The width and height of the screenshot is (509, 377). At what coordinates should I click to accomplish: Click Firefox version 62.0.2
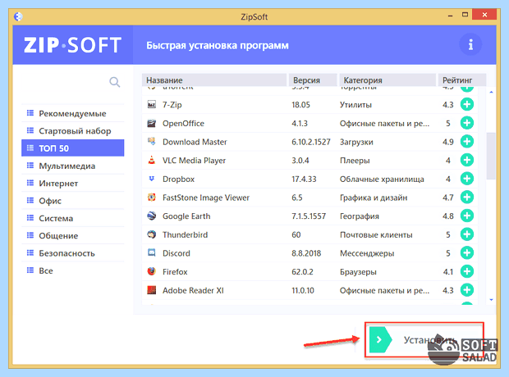(x=302, y=272)
